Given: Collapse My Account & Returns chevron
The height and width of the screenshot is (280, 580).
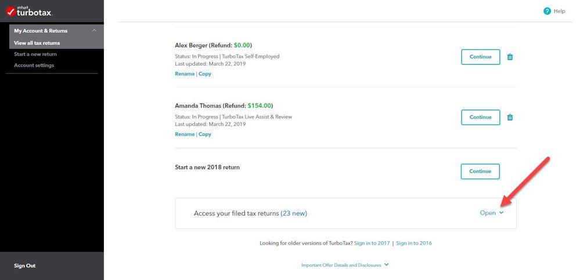Looking at the screenshot, I should [x=94, y=30].
